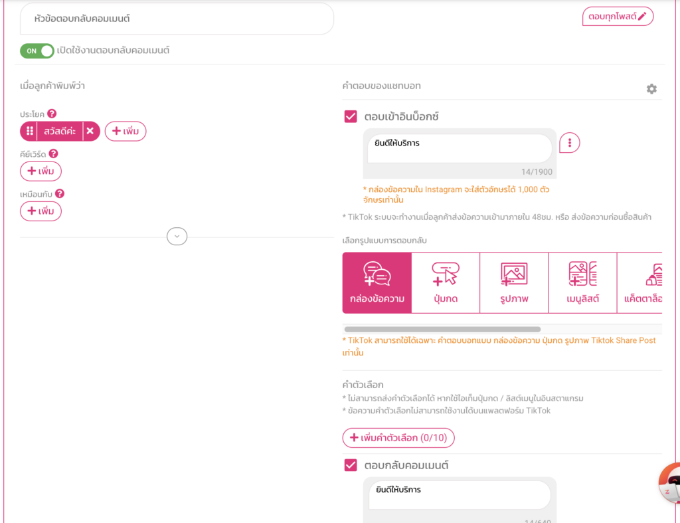This screenshot has height=523, width=680.
Task: Choose the รูปภาพ reply format
Action: click(514, 282)
